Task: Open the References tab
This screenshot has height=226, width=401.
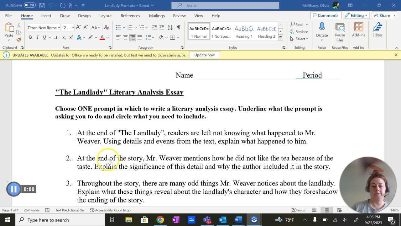Action: click(130, 16)
